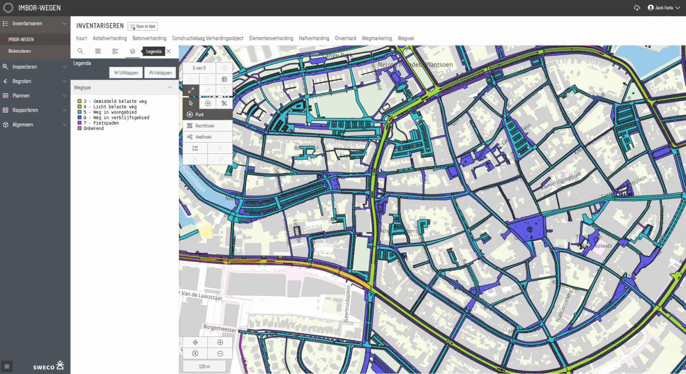
Task: Open the list lines icon panel
Action: (98, 51)
